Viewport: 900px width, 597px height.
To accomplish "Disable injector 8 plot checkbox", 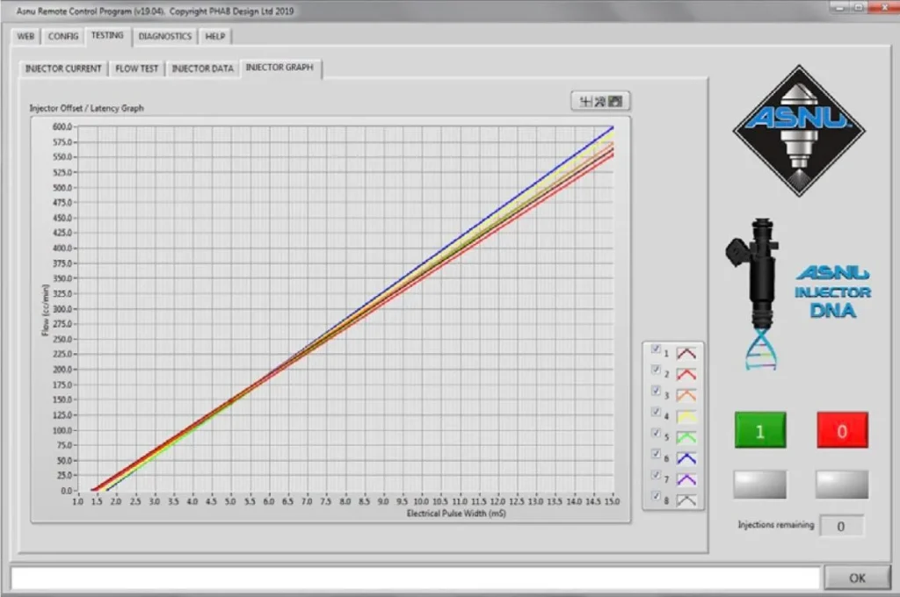I will coord(656,496).
